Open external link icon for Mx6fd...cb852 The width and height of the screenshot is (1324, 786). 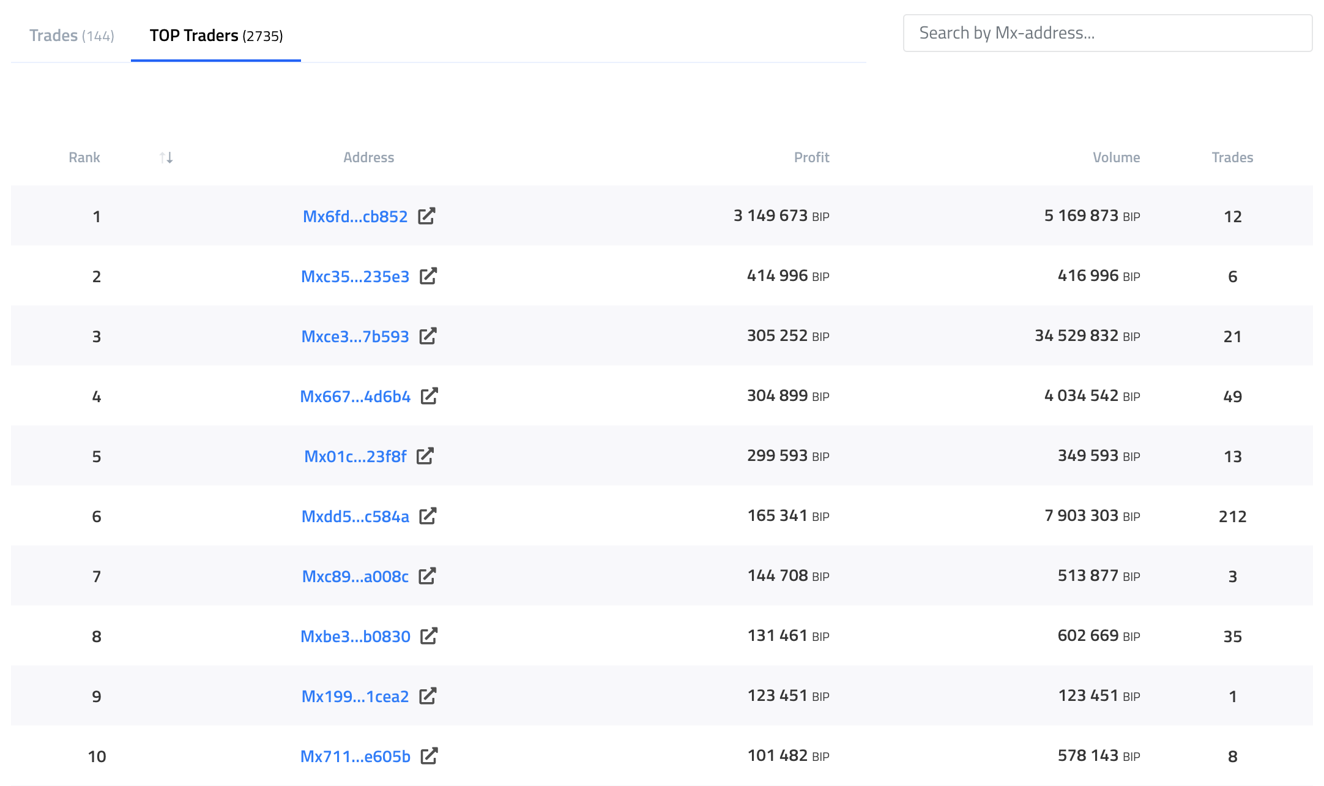(x=426, y=216)
